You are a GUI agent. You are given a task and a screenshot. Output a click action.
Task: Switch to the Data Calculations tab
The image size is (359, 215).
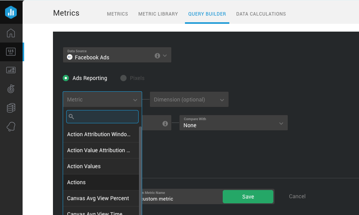click(261, 14)
